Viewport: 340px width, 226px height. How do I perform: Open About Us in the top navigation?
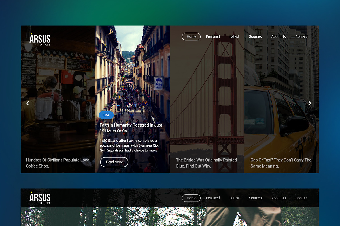(279, 37)
